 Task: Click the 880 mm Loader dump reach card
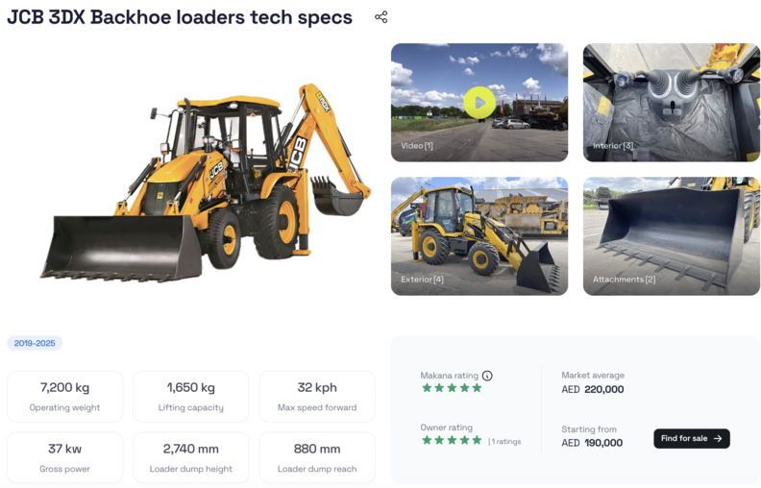[x=317, y=458]
